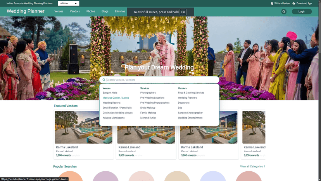The image size is (321, 181).
Task: Select Photographers under Services
Action: 148,93
